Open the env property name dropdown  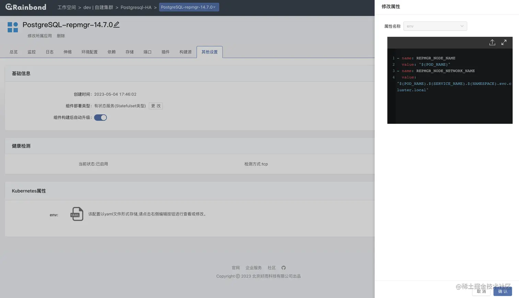435,26
